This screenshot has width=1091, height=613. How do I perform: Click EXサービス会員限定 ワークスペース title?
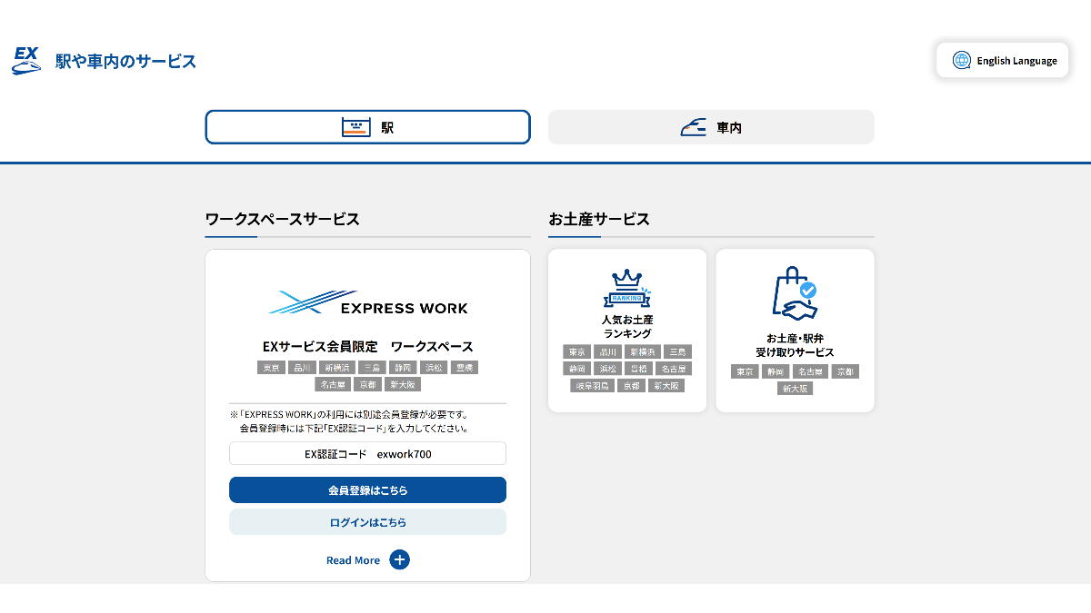pos(367,346)
